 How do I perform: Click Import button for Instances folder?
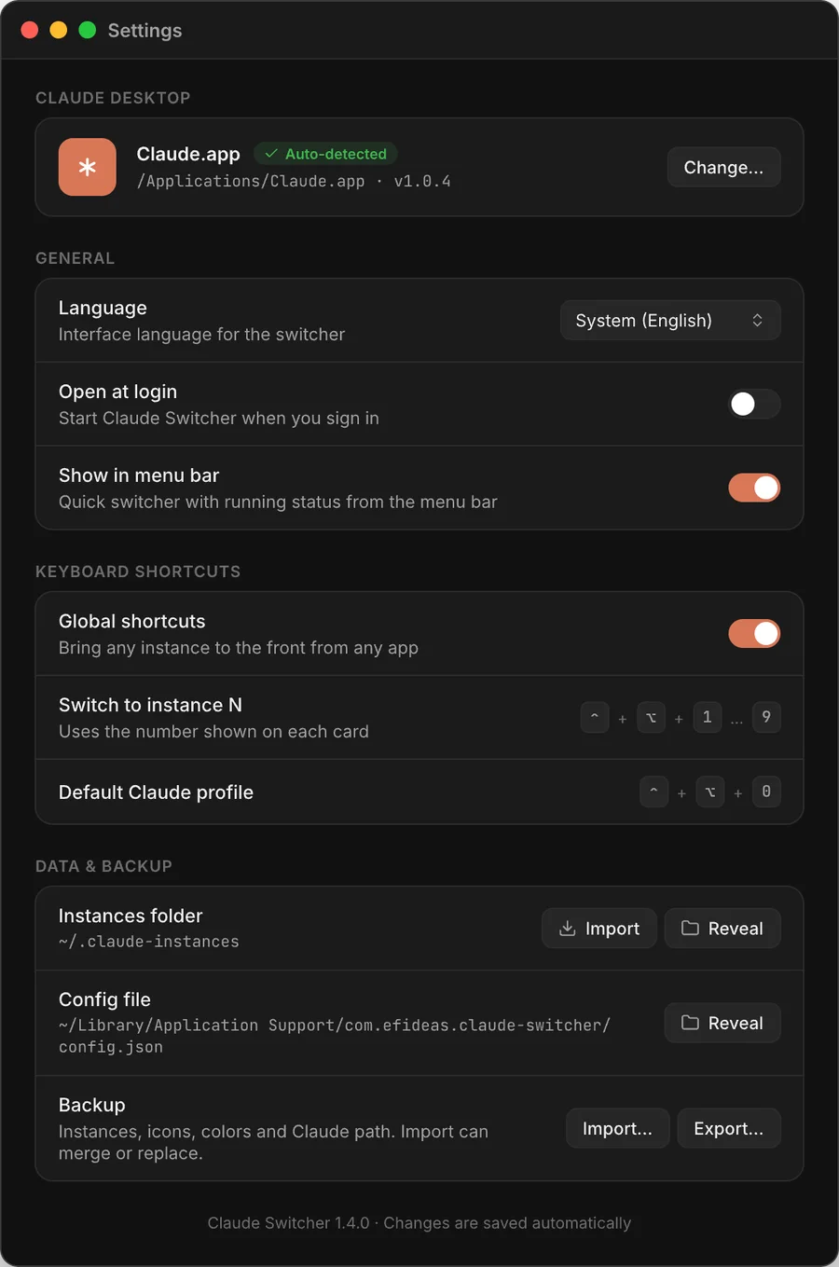click(599, 928)
